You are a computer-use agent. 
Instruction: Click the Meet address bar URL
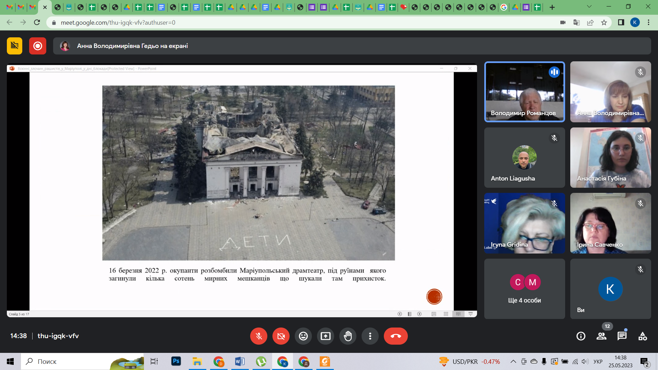point(118,23)
